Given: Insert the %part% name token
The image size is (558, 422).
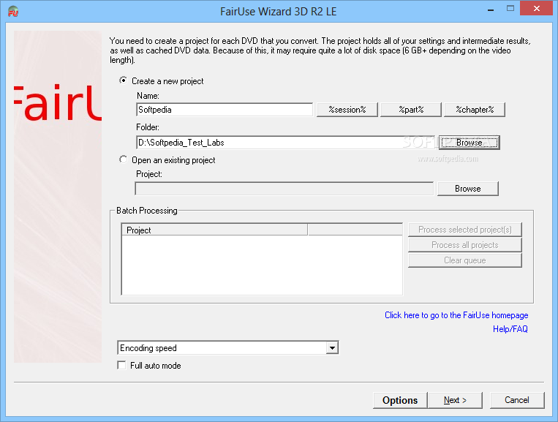Looking at the screenshot, I should (x=411, y=110).
